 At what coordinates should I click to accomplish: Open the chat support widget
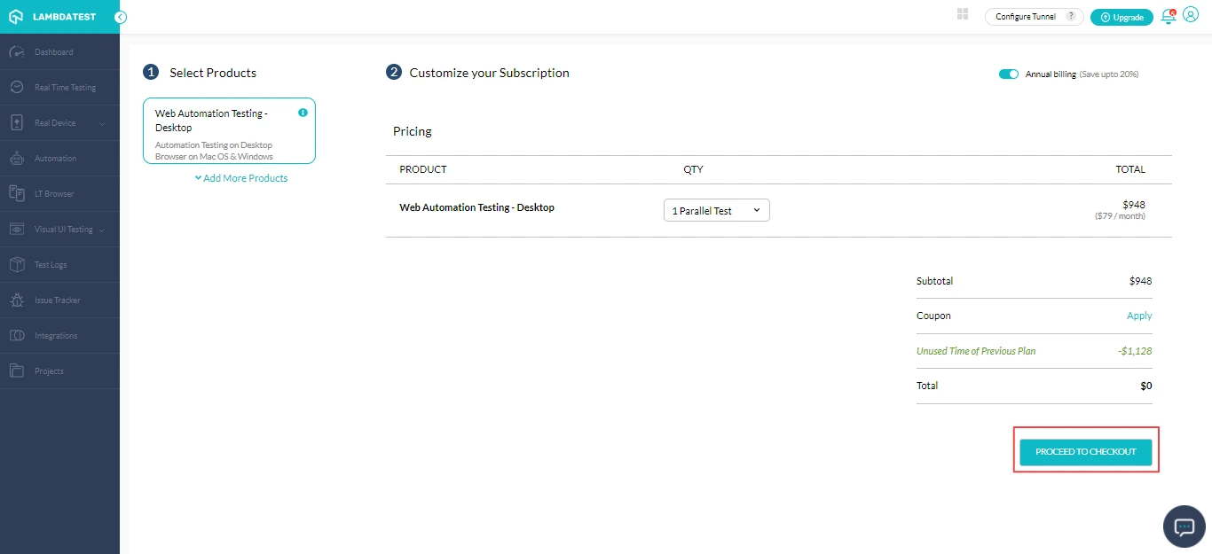coord(1184,527)
